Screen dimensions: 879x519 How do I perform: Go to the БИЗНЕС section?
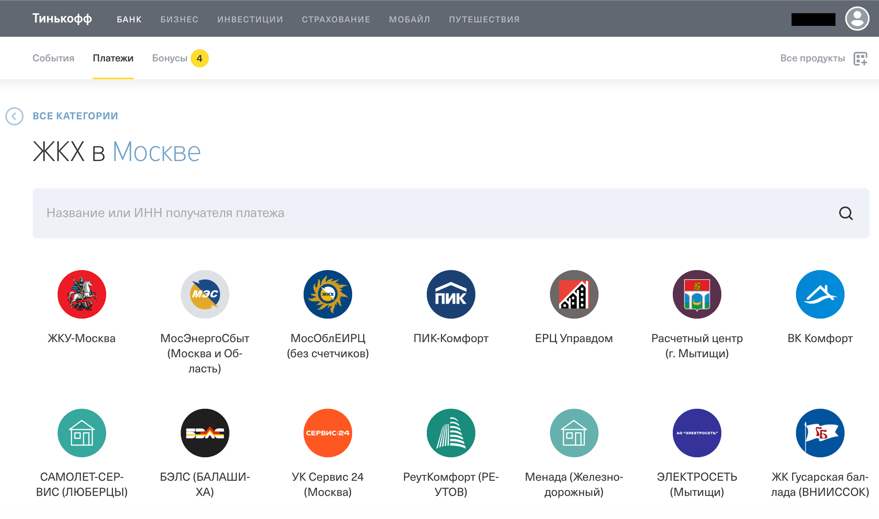click(179, 19)
